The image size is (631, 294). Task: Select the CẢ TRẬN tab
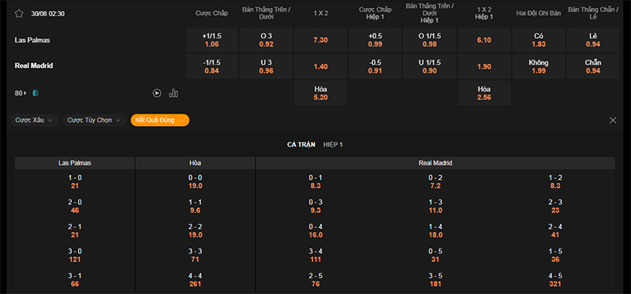[x=301, y=144]
